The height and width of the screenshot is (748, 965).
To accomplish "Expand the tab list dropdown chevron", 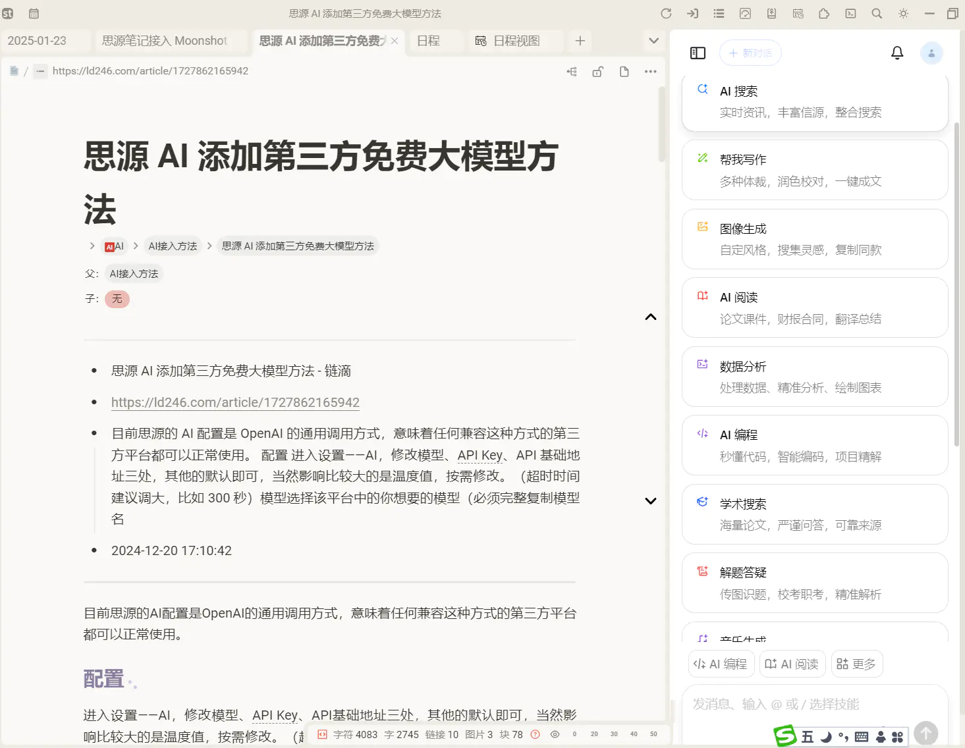I will (653, 41).
